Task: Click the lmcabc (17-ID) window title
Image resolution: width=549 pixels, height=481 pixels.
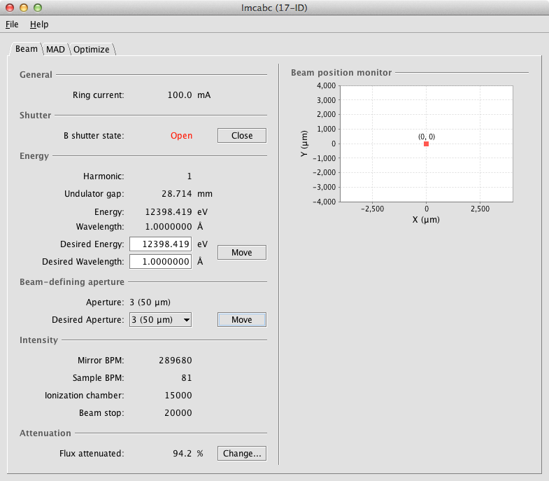Action: click(274, 8)
